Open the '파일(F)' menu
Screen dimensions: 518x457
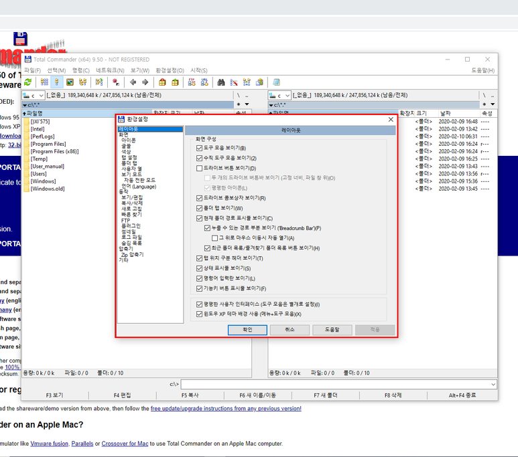(32, 70)
